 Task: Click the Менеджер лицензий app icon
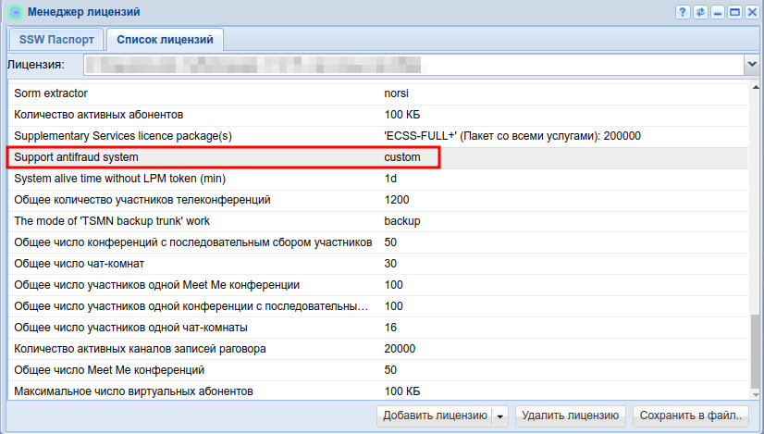(x=14, y=12)
